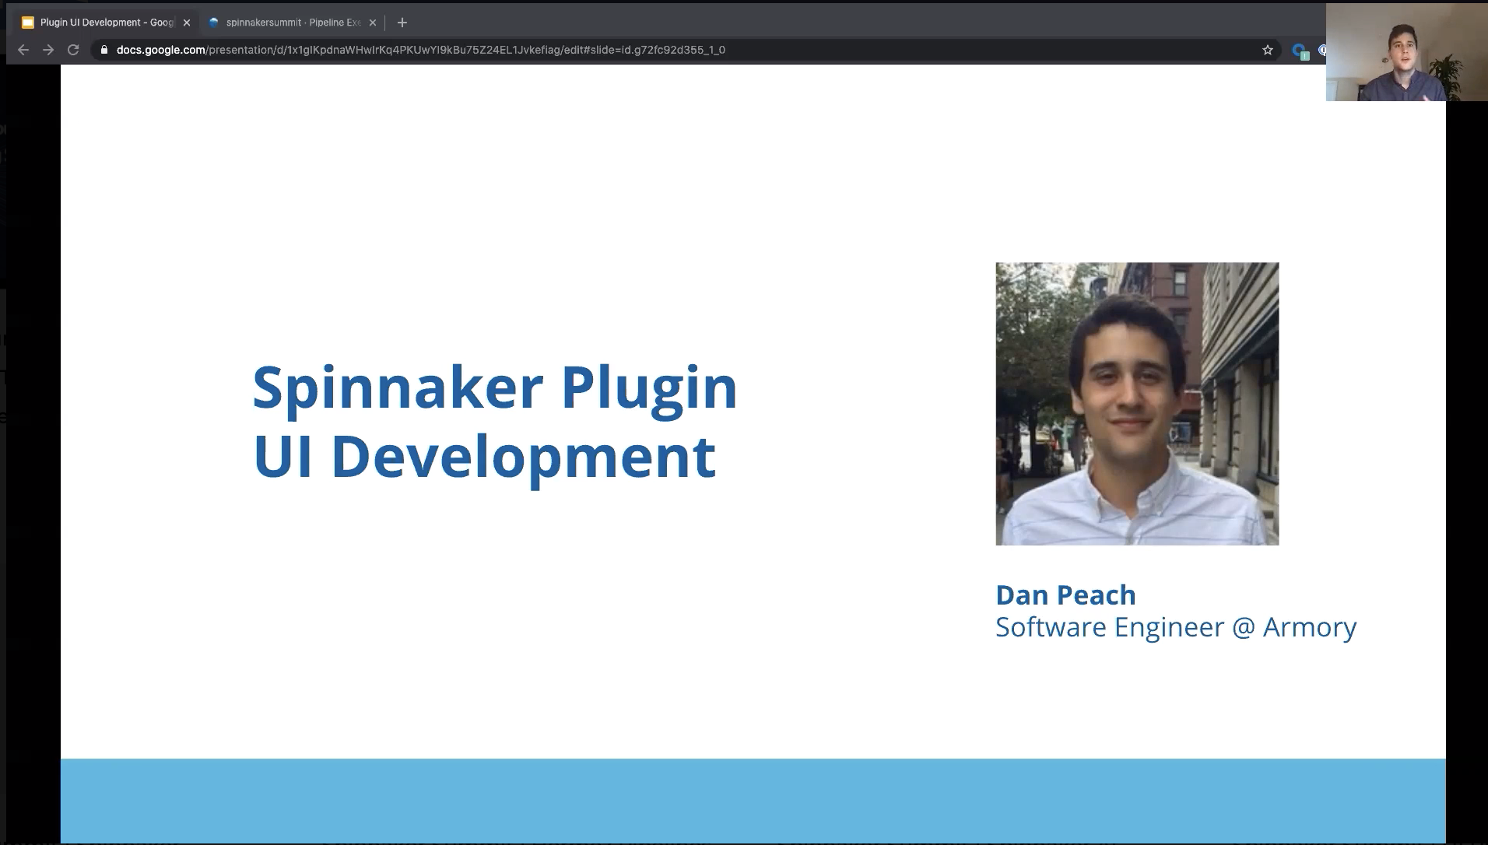Close the spinnakersummit Pipeline tab
The width and height of the screenshot is (1488, 845).
click(x=372, y=23)
